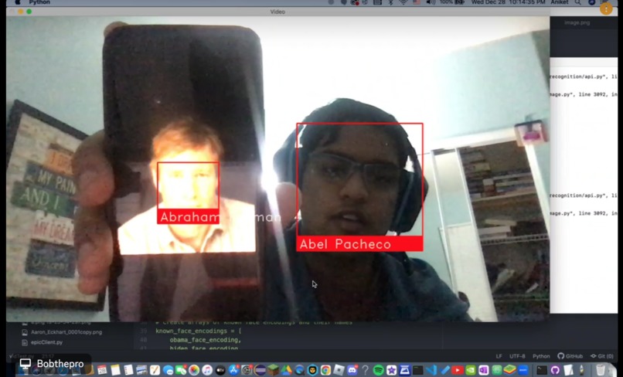Select the image.png editor tab

tap(577, 22)
